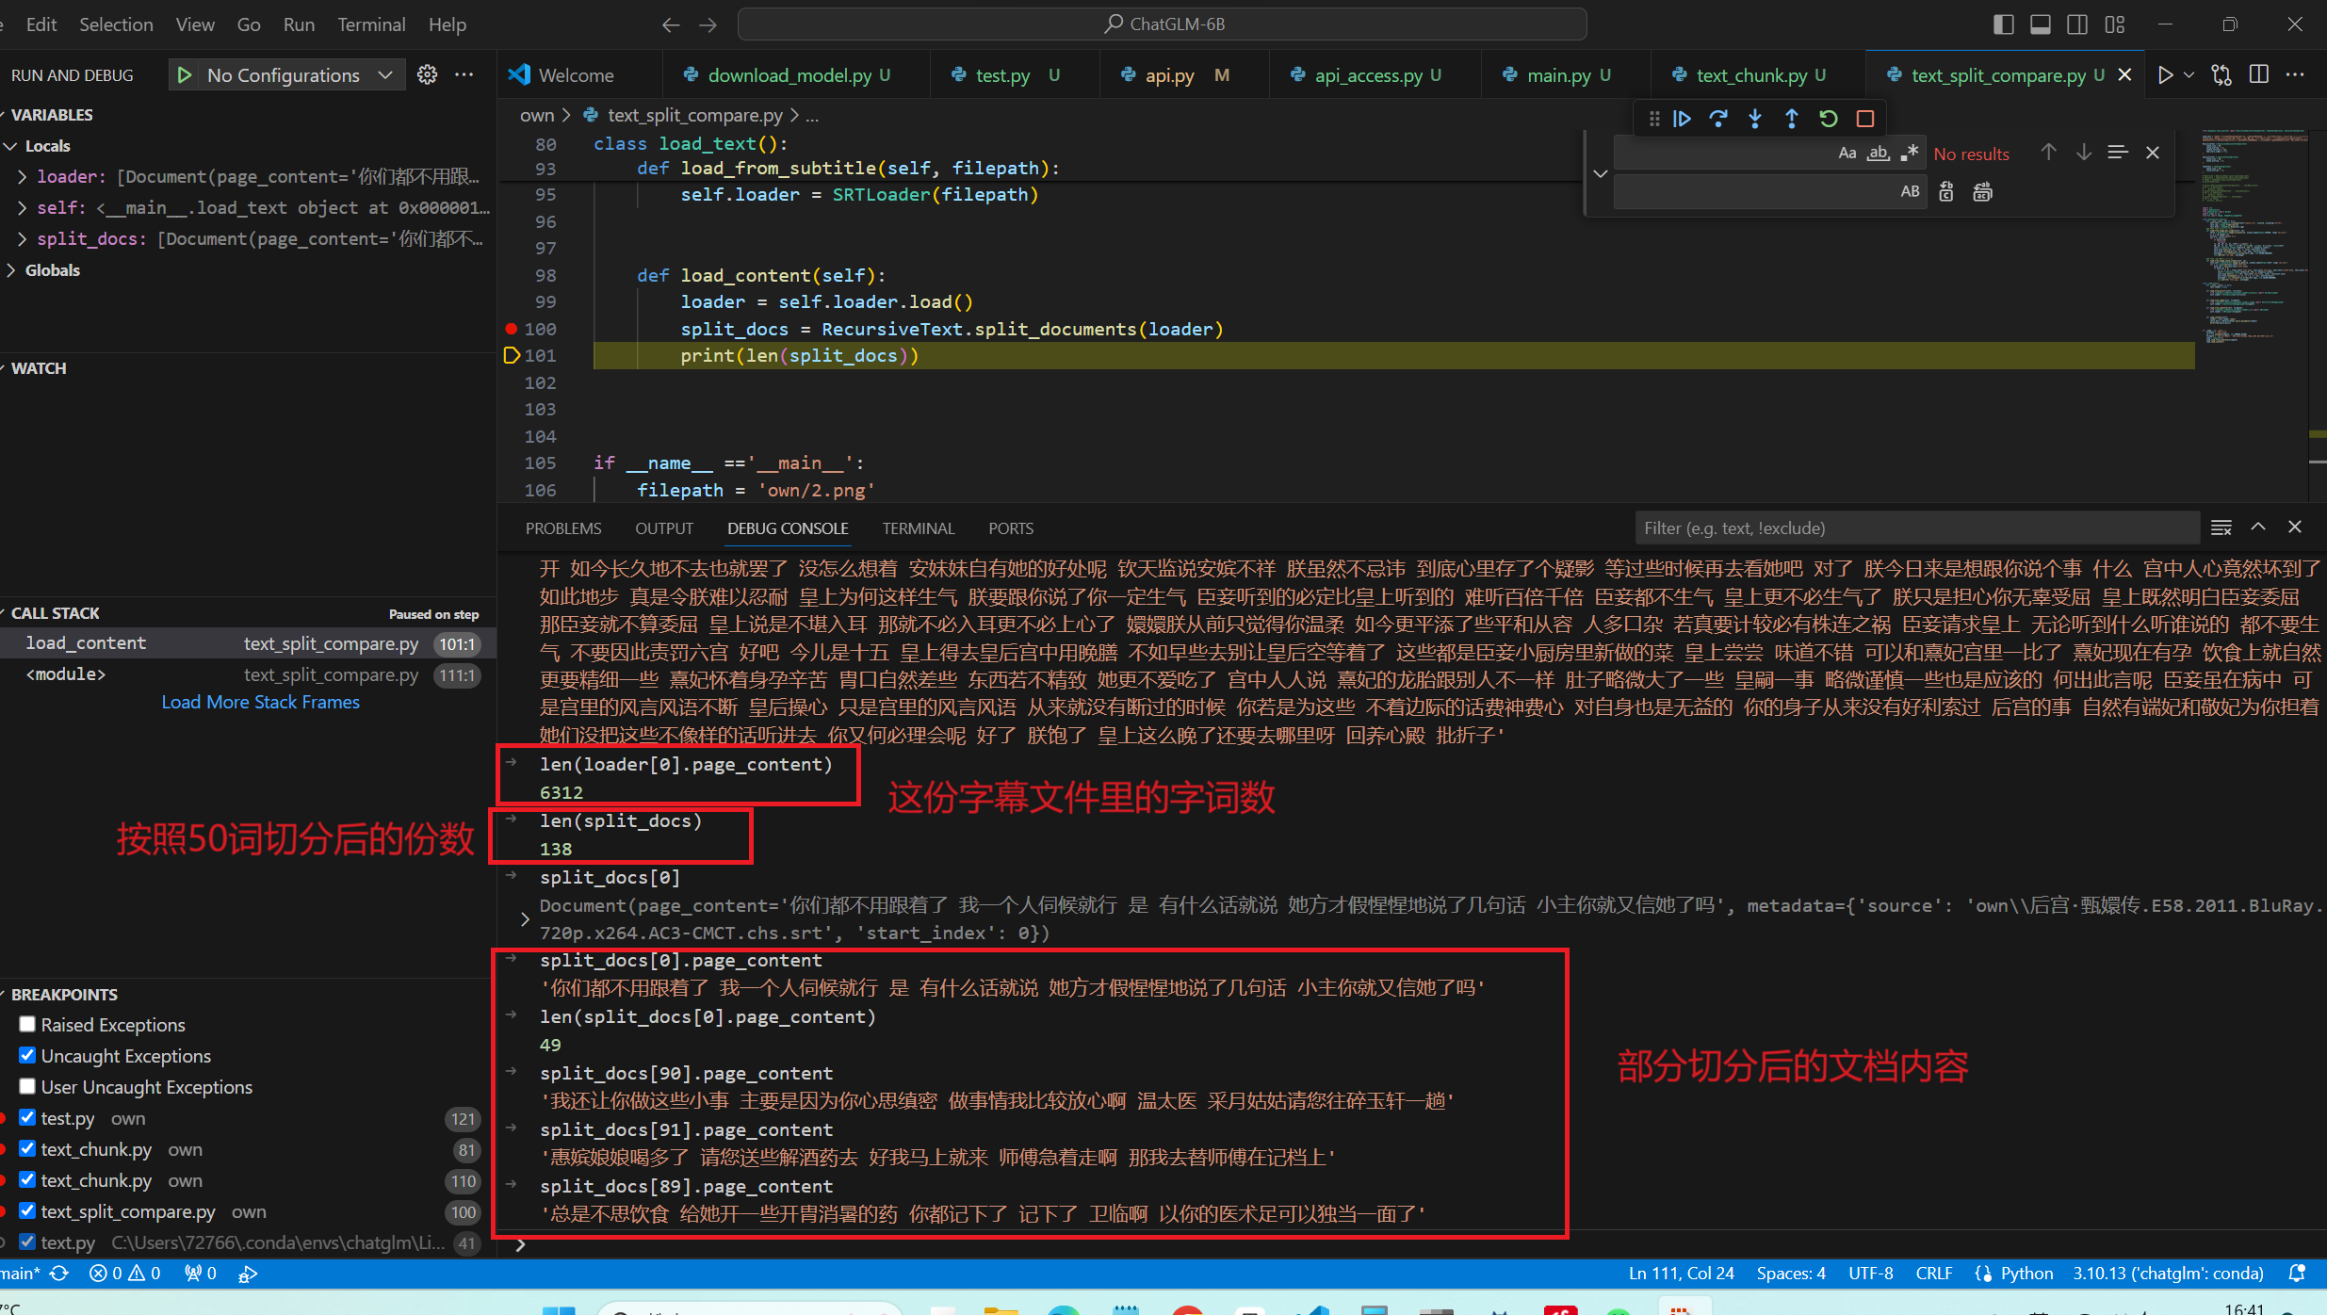Disable Uncaught Exceptions breakpoint

[x=27, y=1055]
